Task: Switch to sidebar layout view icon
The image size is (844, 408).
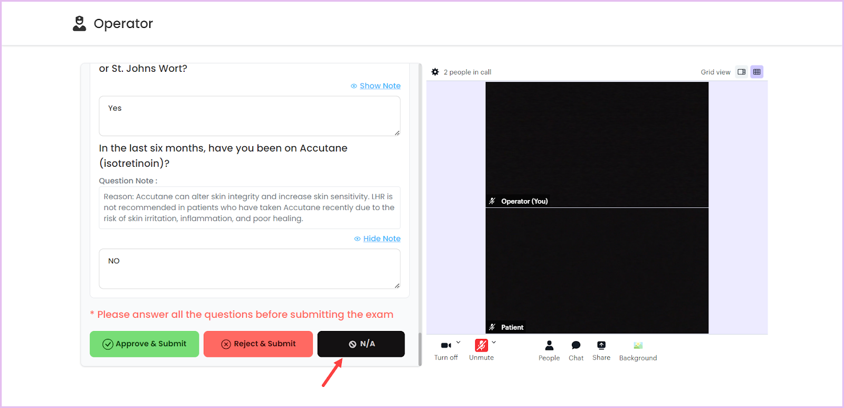Action: 742,72
